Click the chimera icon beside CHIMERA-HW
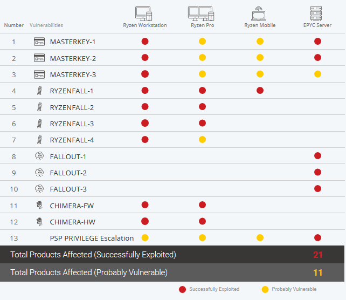Image resolution: width=346 pixels, height=300 pixels. [39, 222]
